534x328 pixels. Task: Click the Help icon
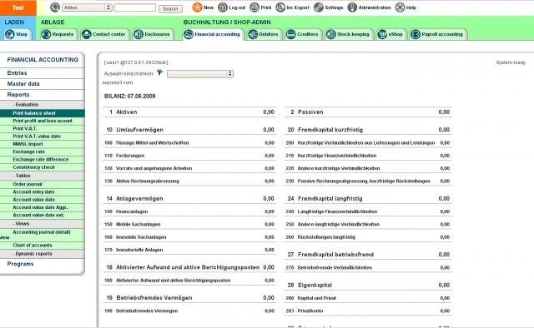(400, 7)
